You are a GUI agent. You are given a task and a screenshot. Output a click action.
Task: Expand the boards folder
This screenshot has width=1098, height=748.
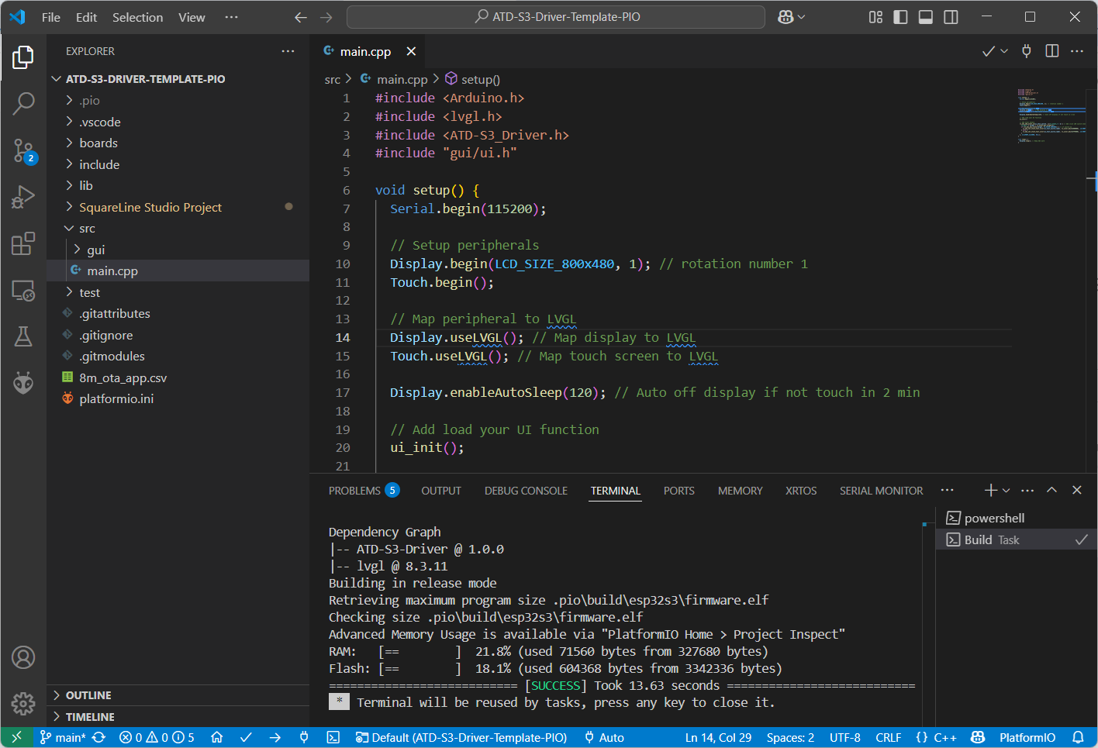tap(98, 143)
